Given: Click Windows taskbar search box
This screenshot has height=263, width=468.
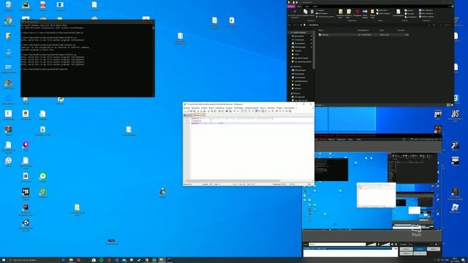Looking at the screenshot, I should tap(34, 260).
